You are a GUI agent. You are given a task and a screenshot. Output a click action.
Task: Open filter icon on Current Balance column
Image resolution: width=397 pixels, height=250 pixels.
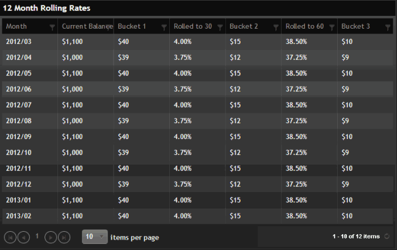[108, 27]
